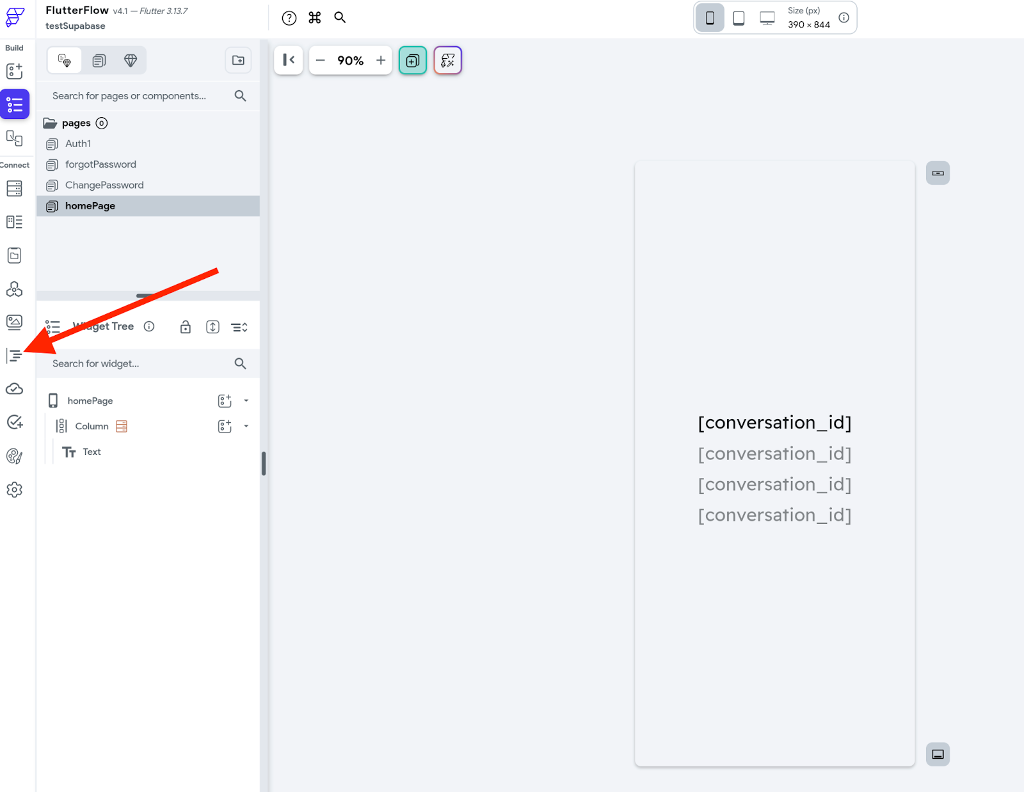This screenshot has width=1024, height=792.
Task: Open the Theme Settings palette icon
Action: (x=14, y=456)
